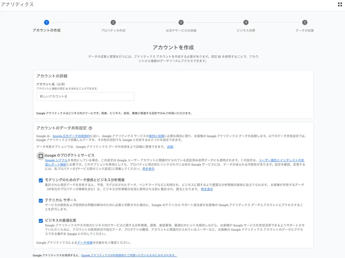Click the アカウント名（必須） label
This screenshot has height=258, width=345.
(51, 84)
